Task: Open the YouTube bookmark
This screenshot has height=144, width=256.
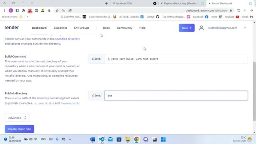Action: click(232, 17)
